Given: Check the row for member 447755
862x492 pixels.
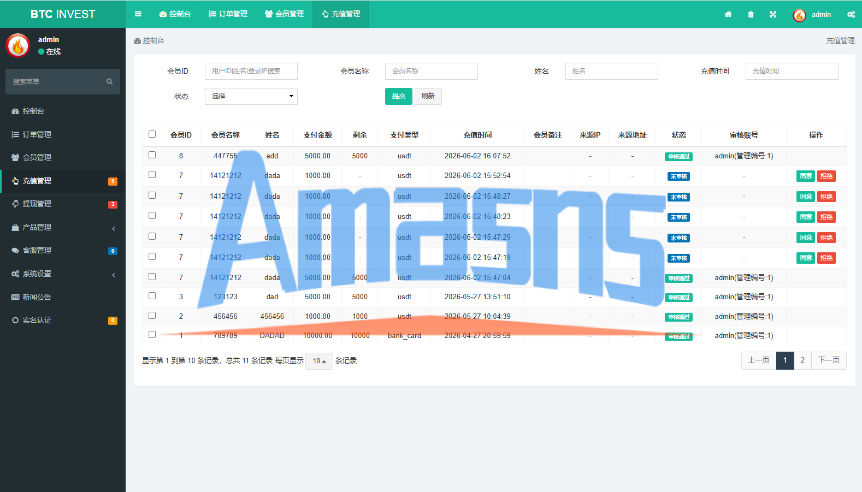Looking at the screenshot, I should click(152, 155).
